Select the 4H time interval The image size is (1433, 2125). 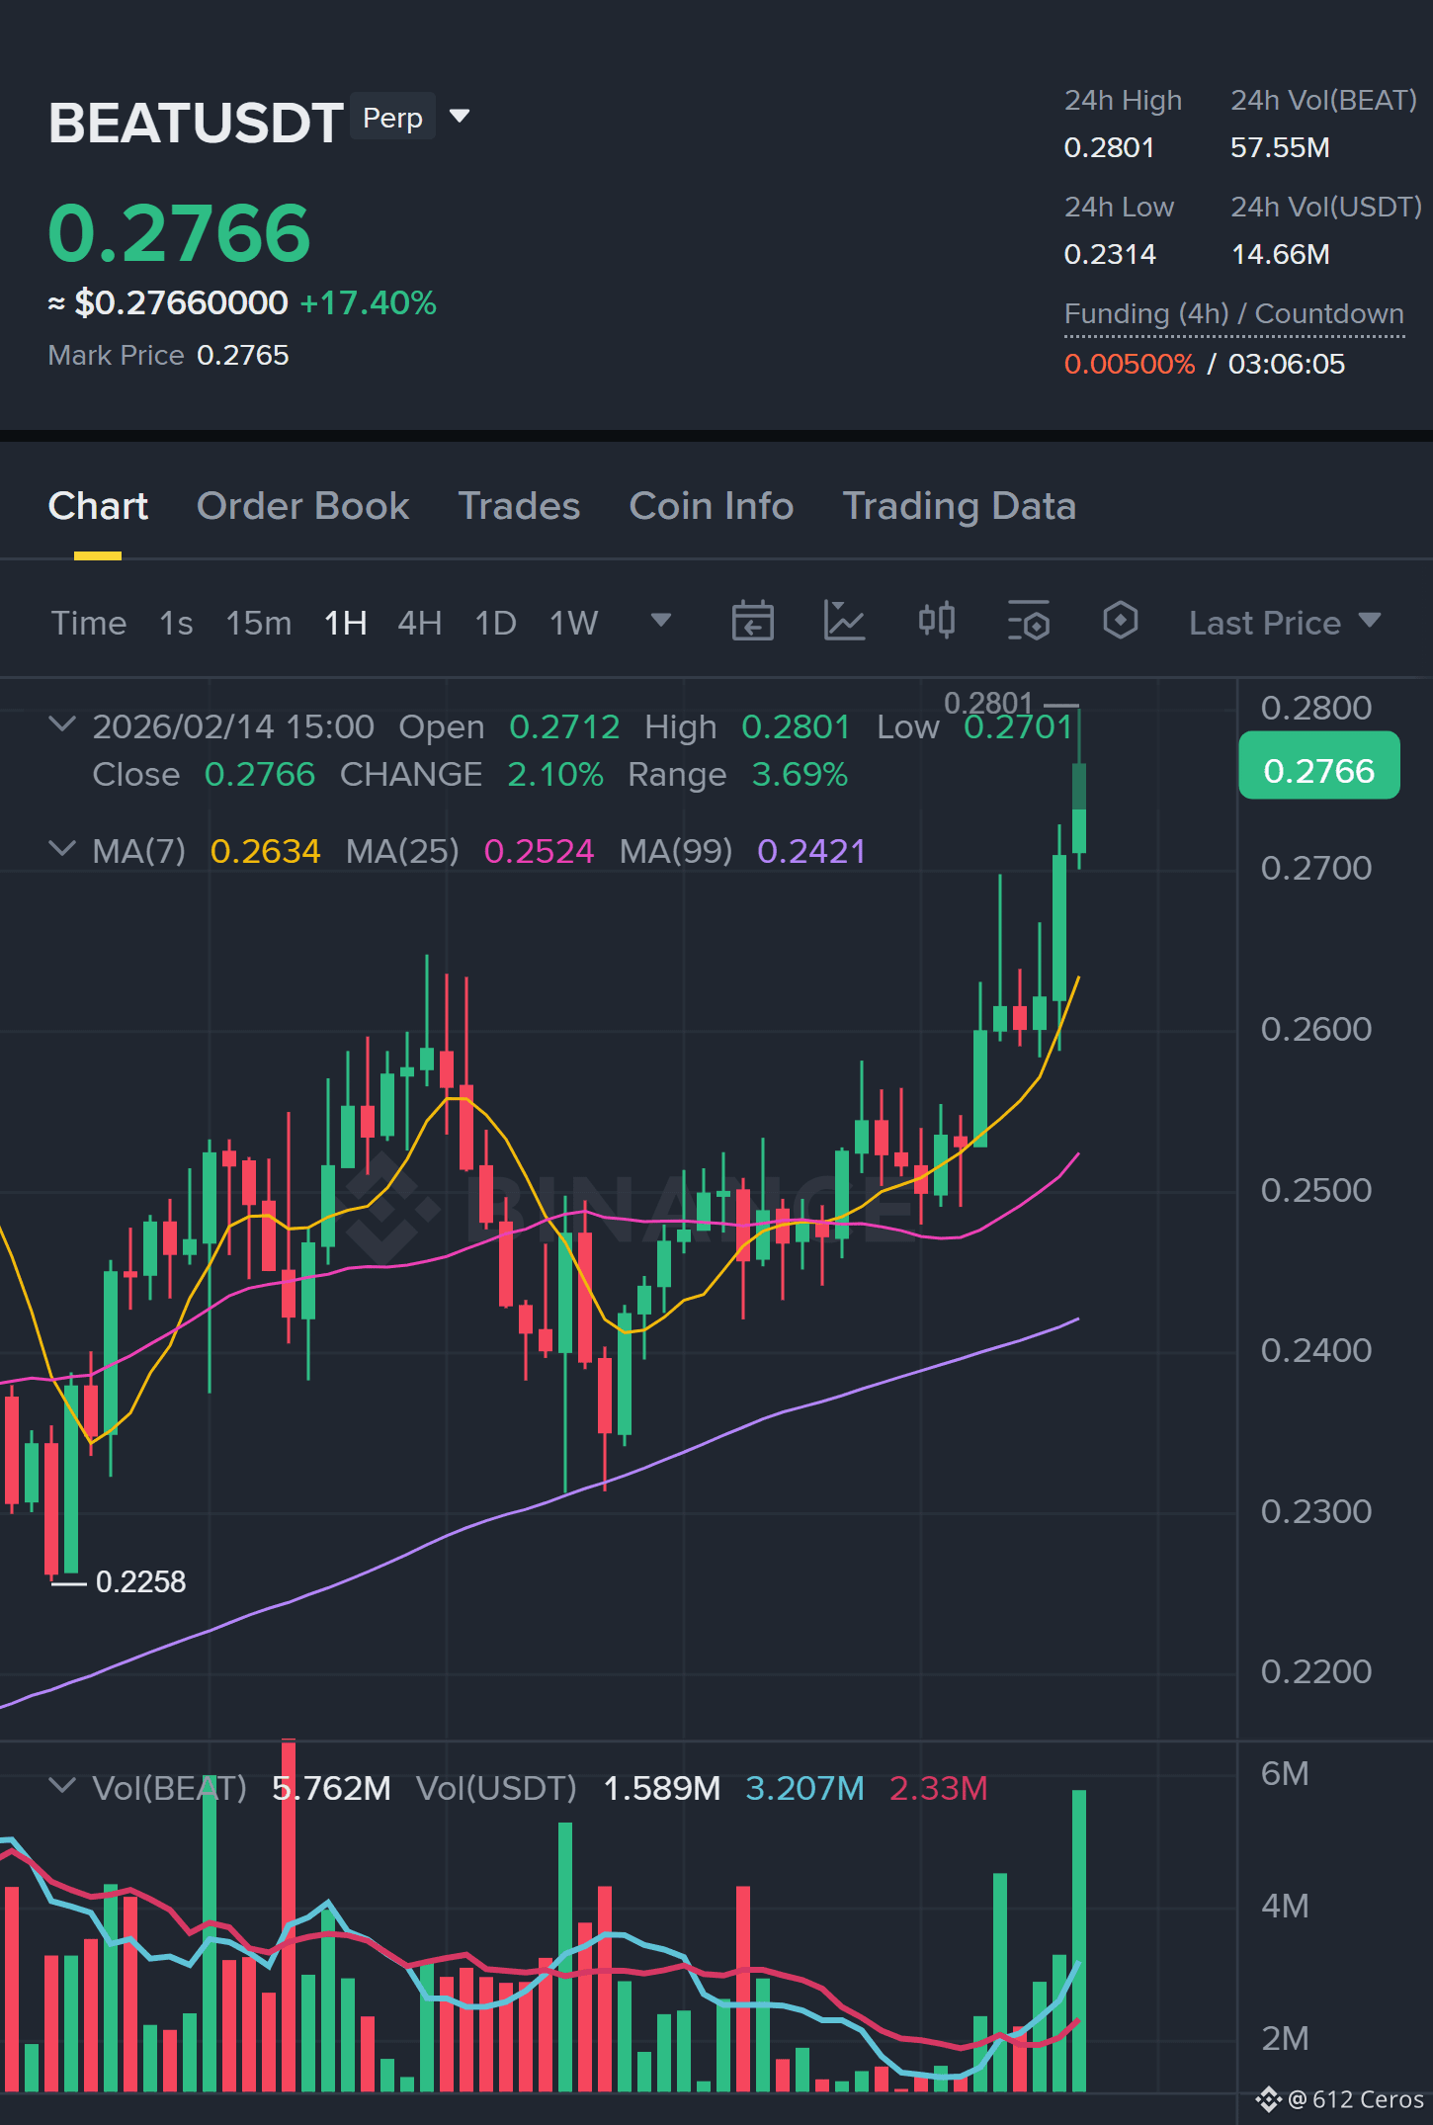(x=420, y=623)
